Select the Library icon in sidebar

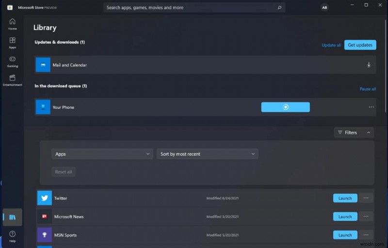pos(13,217)
